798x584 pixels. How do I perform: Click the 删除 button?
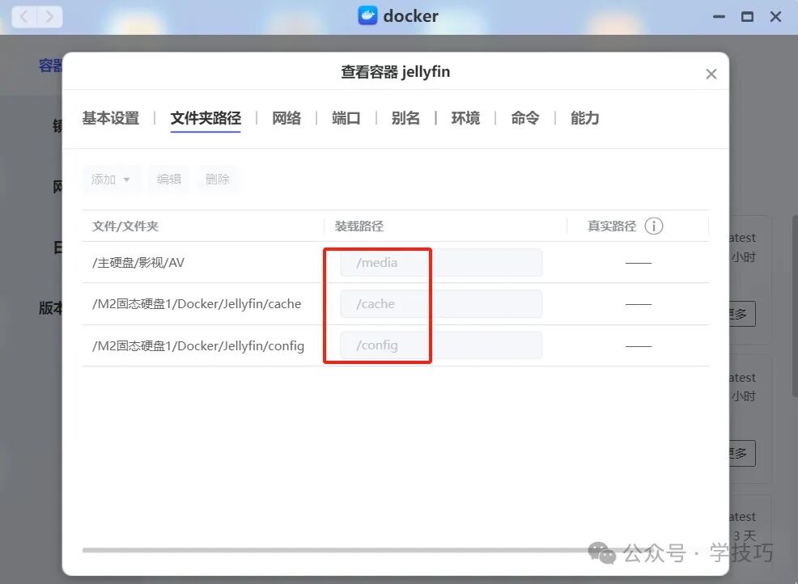pos(218,179)
